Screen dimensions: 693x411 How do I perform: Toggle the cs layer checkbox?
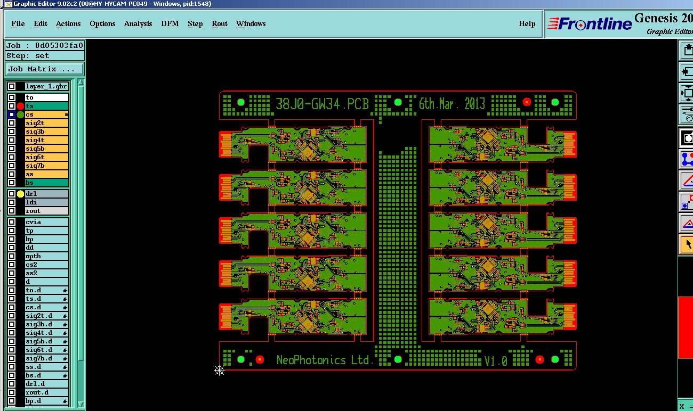click(x=12, y=114)
